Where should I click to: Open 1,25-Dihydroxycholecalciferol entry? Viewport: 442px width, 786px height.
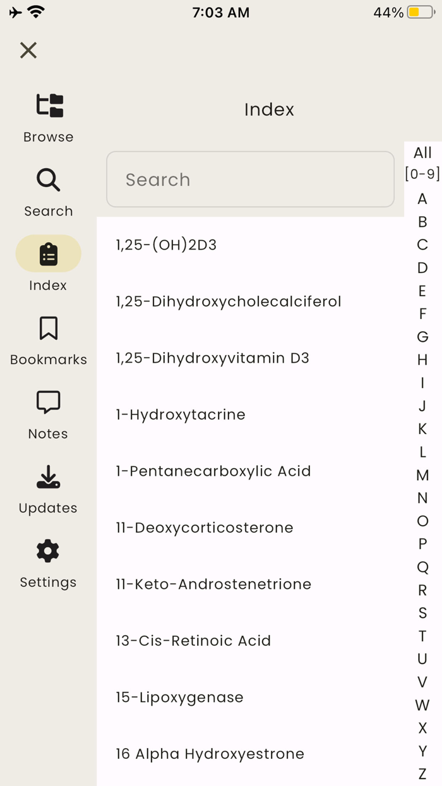[228, 301]
